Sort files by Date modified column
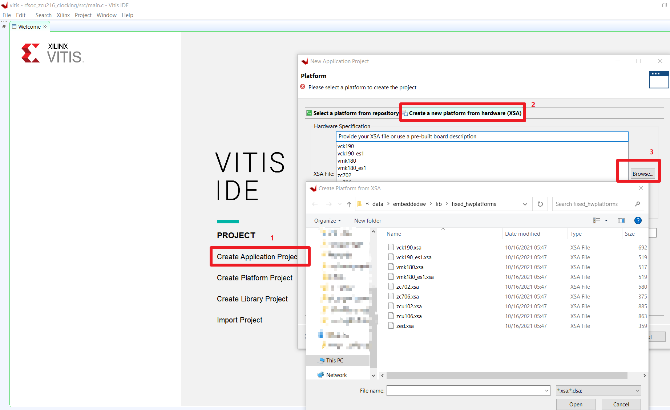The width and height of the screenshot is (670, 410). [522, 234]
